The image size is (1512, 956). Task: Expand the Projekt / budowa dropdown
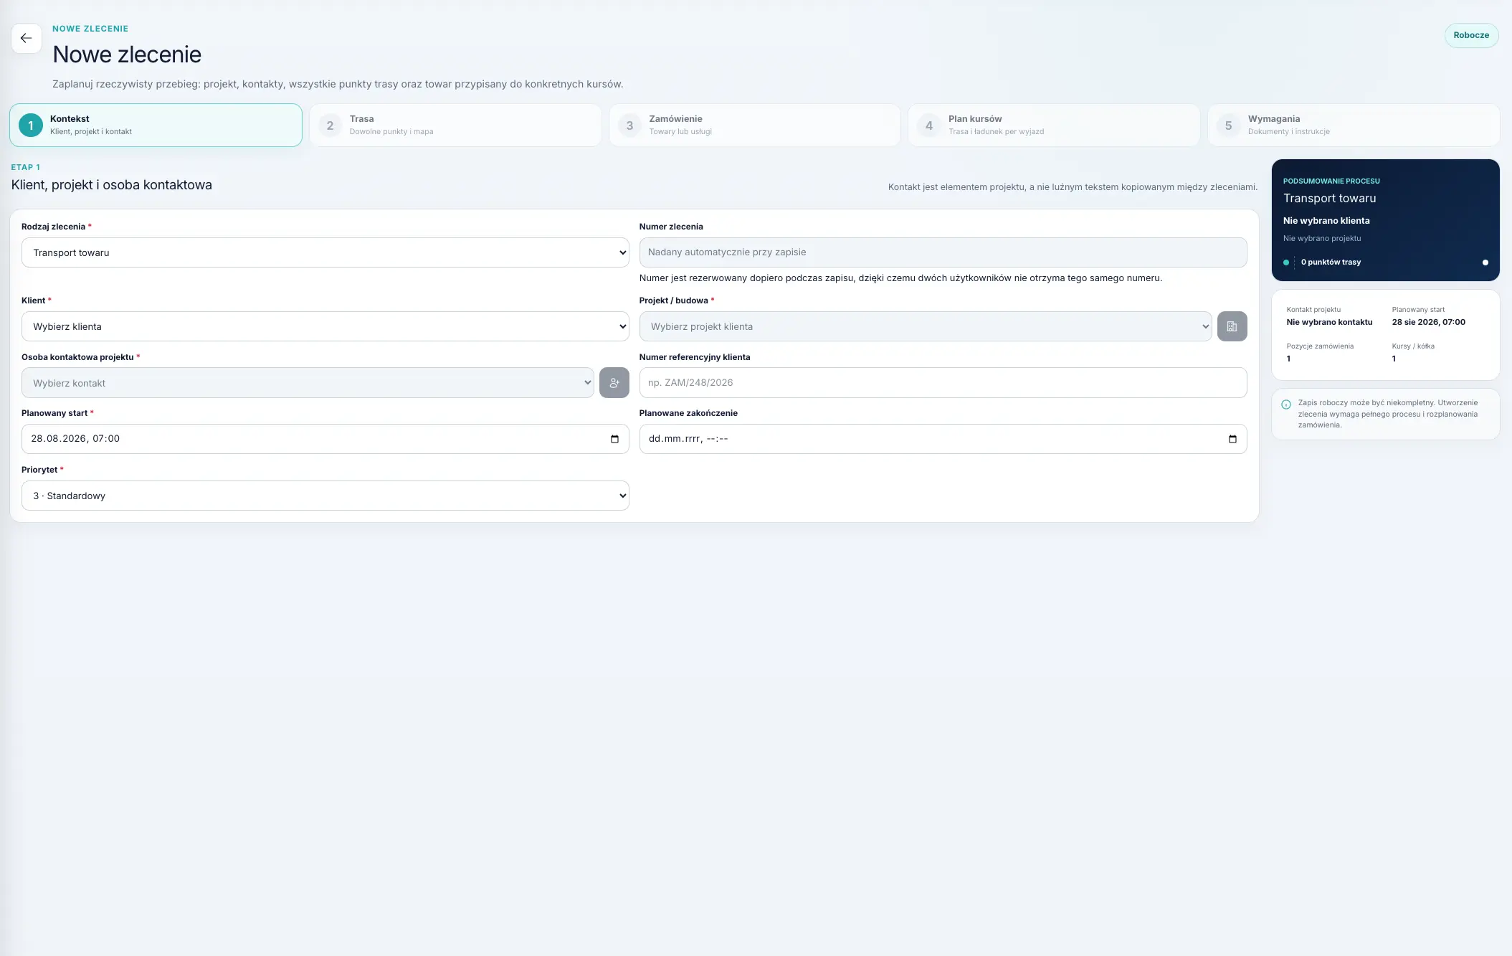point(926,326)
